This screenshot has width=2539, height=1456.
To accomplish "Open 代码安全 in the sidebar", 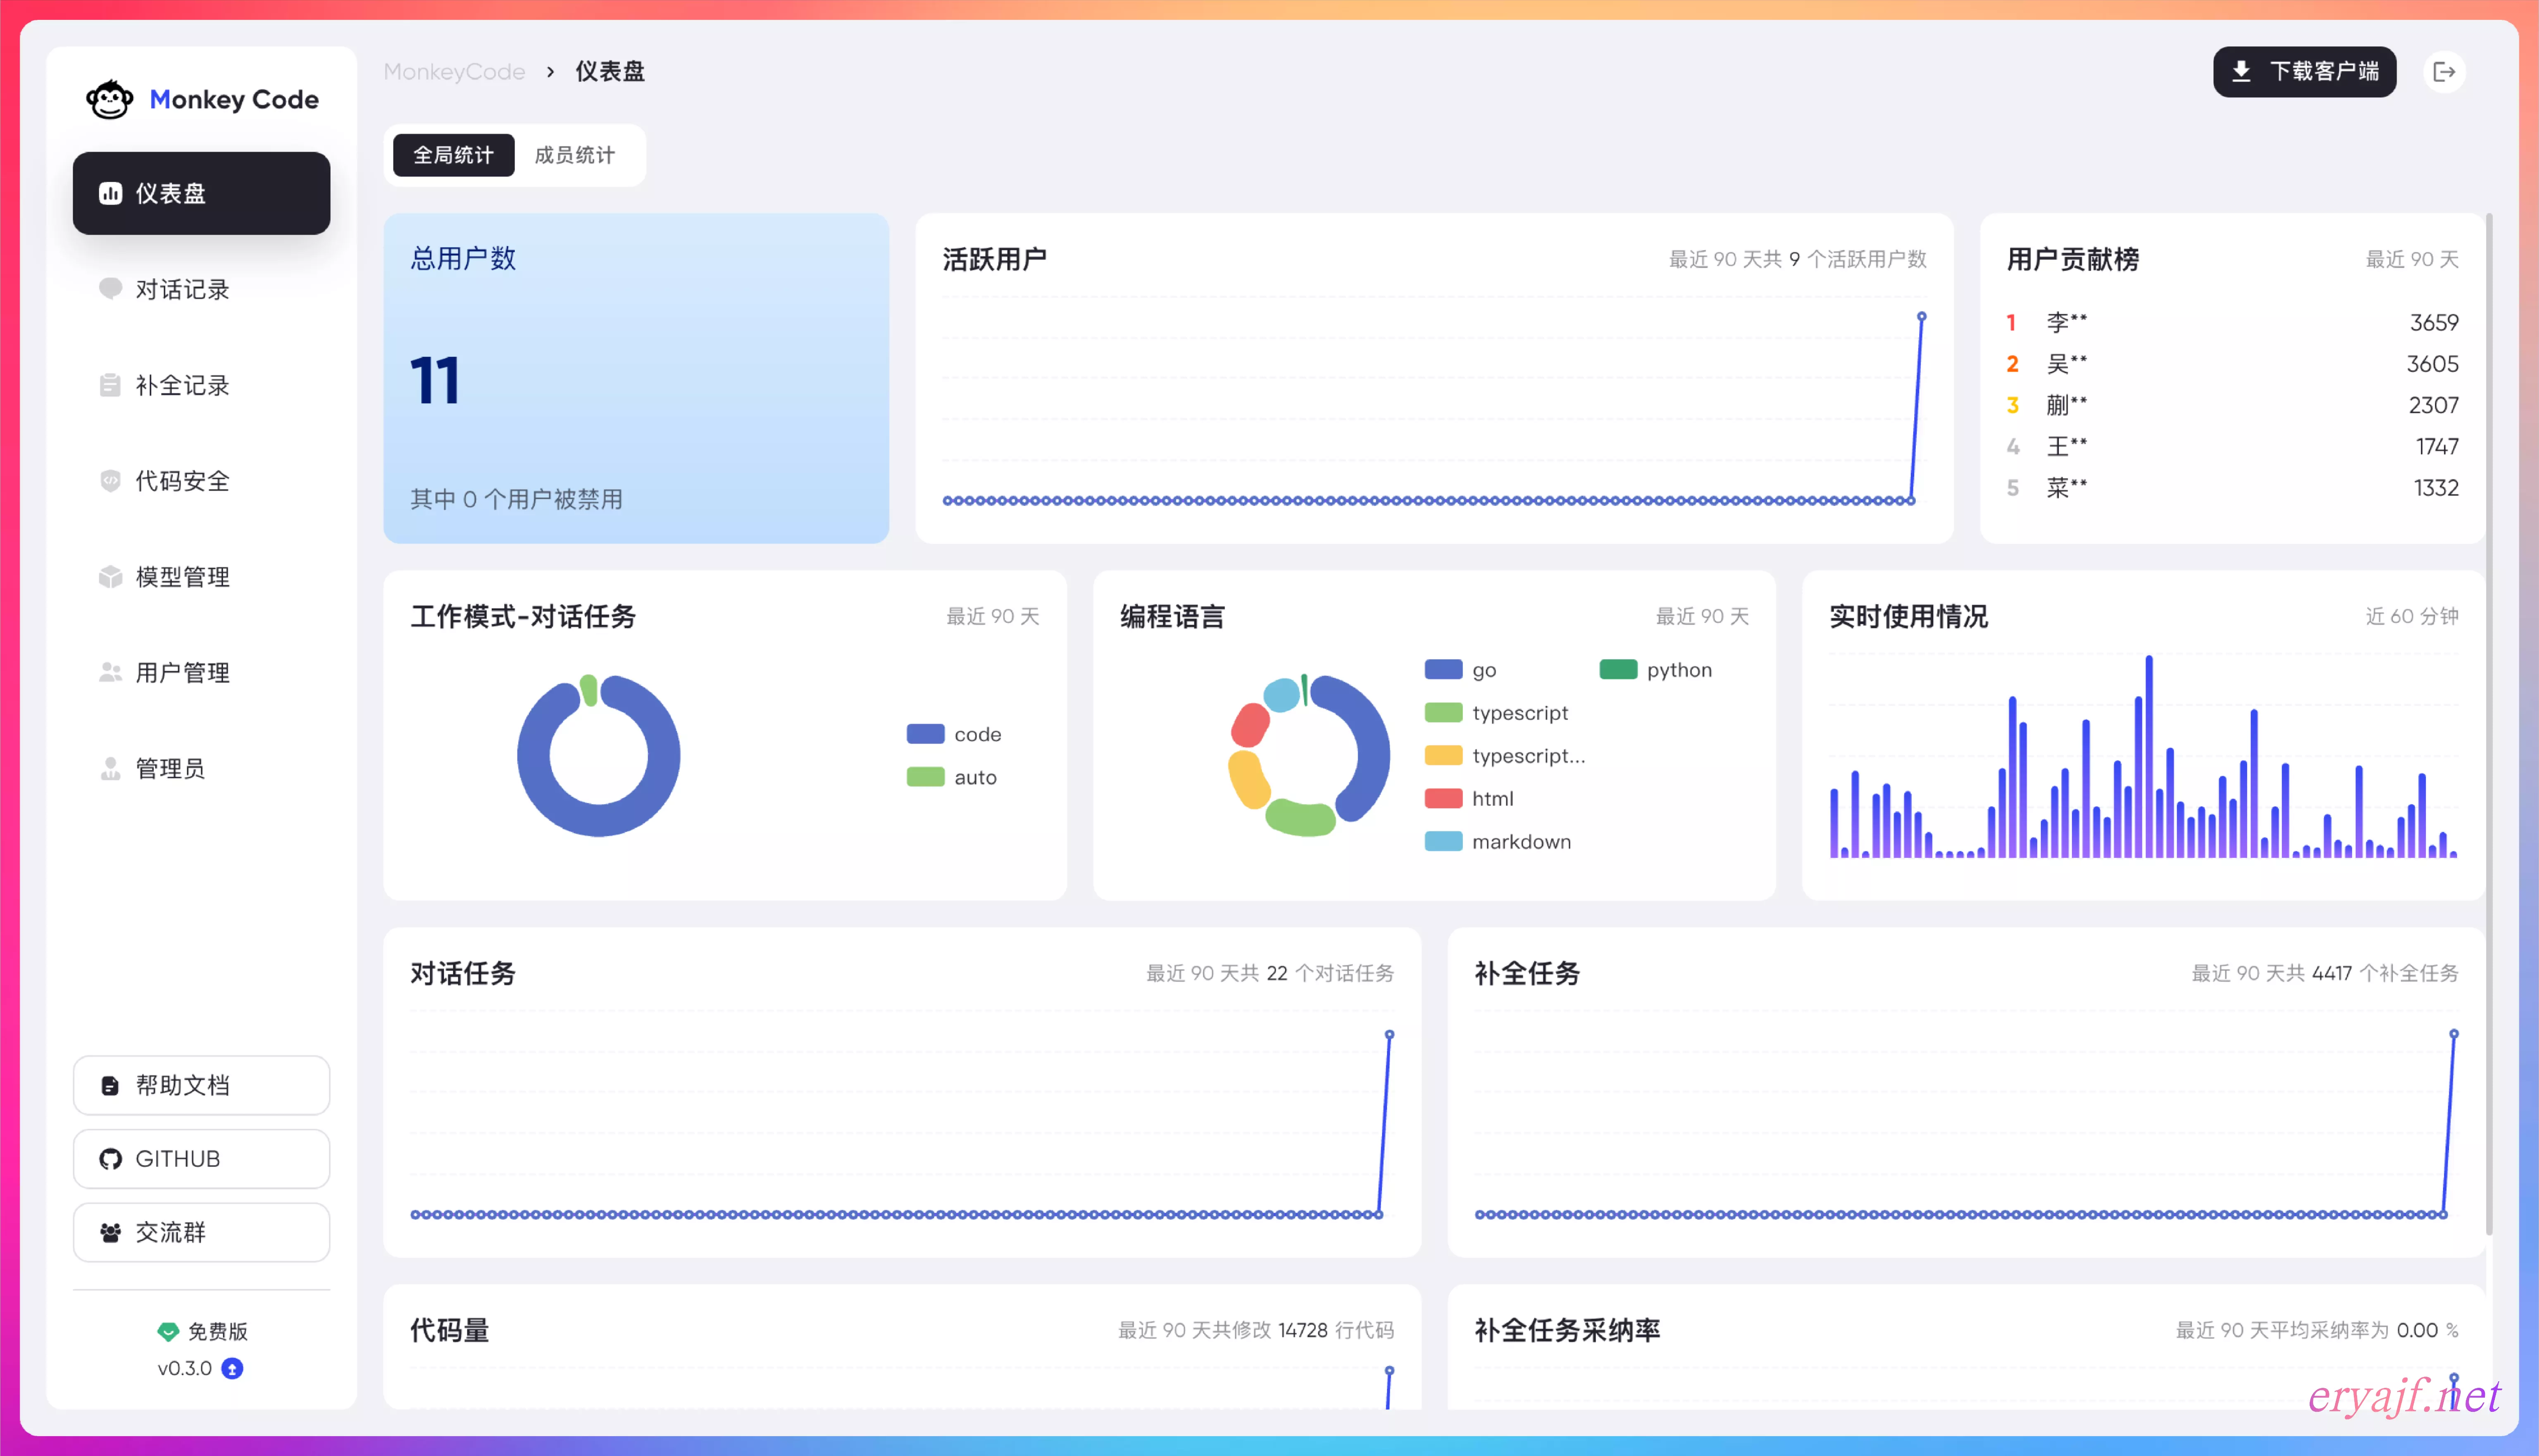I will point(201,481).
